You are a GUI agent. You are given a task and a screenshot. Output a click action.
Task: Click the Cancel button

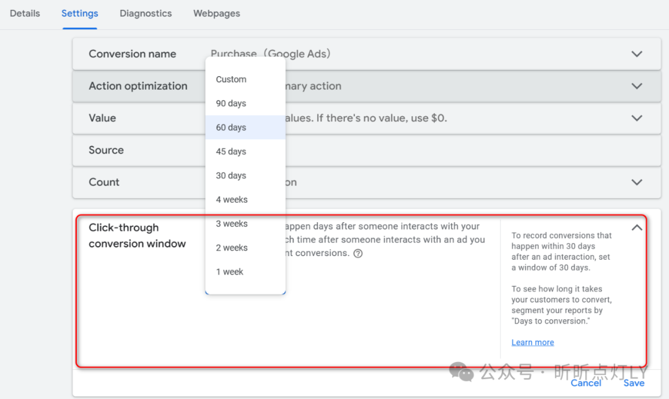coord(586,383)
